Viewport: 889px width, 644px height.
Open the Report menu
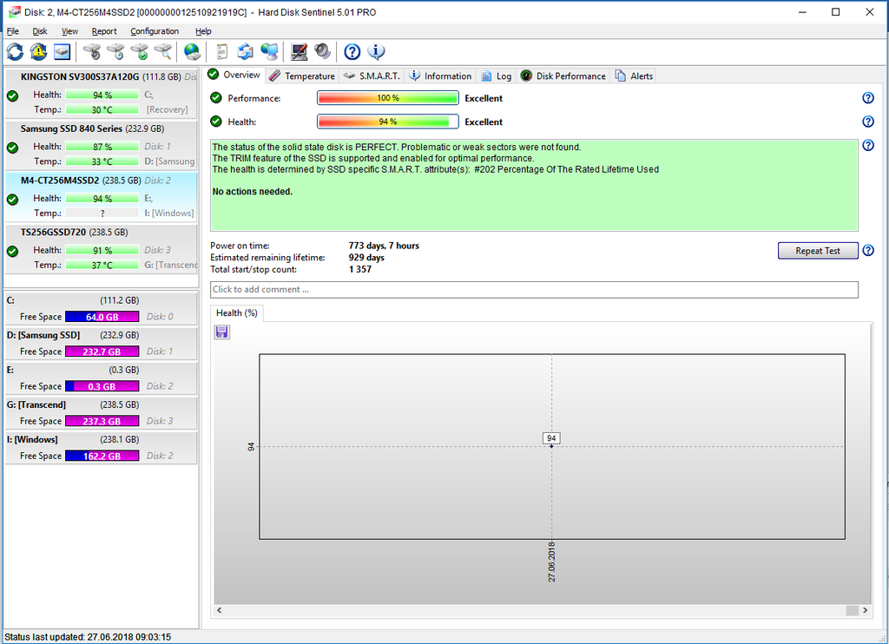104,31
